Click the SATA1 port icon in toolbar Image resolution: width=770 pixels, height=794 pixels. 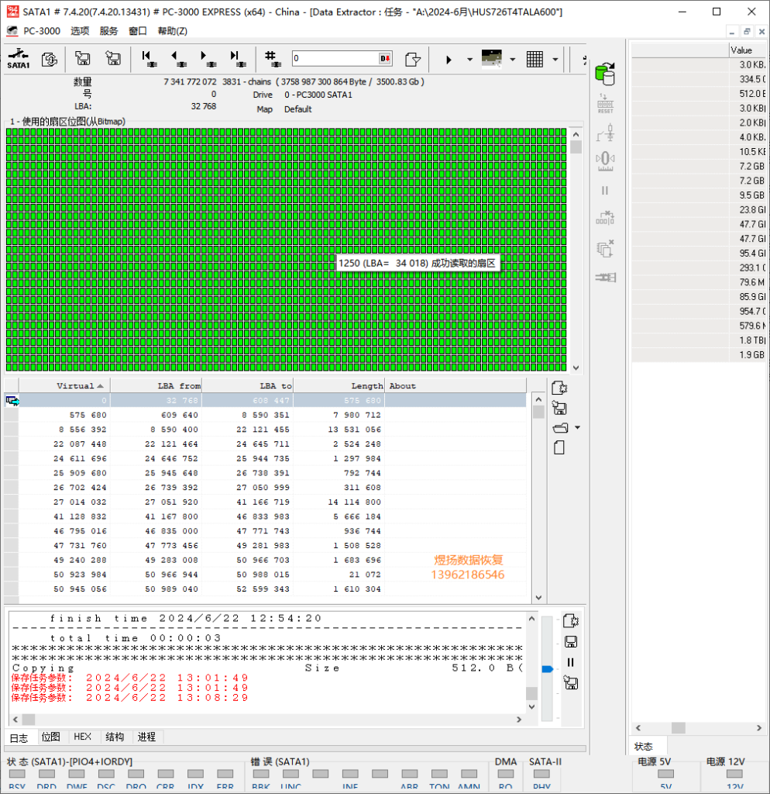pos(19,59)
